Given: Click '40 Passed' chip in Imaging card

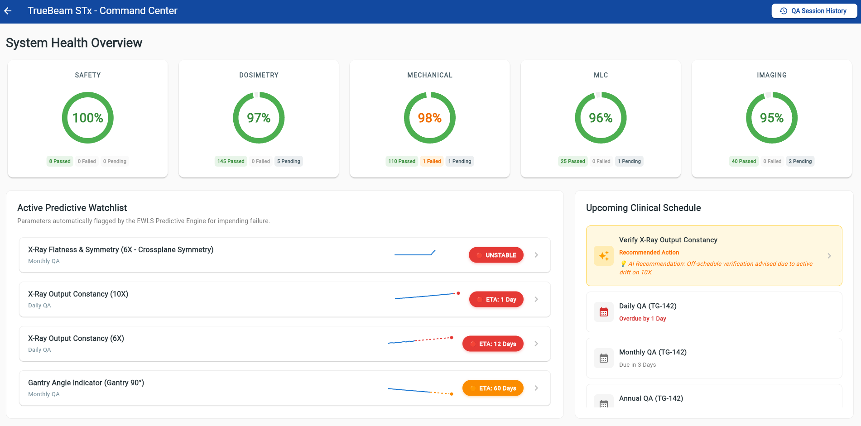Looking at the screenshot, I should pyautogui.click(x=744, y=161).
